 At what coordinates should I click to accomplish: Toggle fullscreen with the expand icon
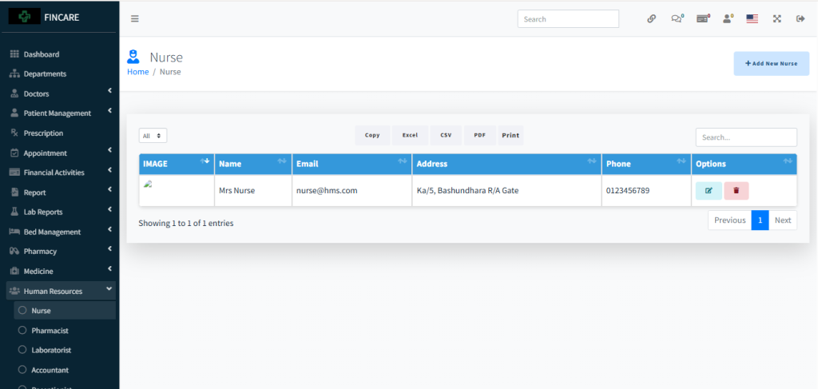[x=776, y=19]
